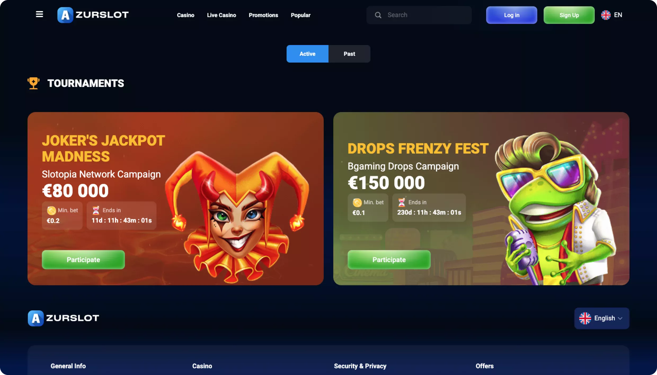Click the UK flag icon in header
This screenshot has width=657, height=375.
click(x=606, y=15)
